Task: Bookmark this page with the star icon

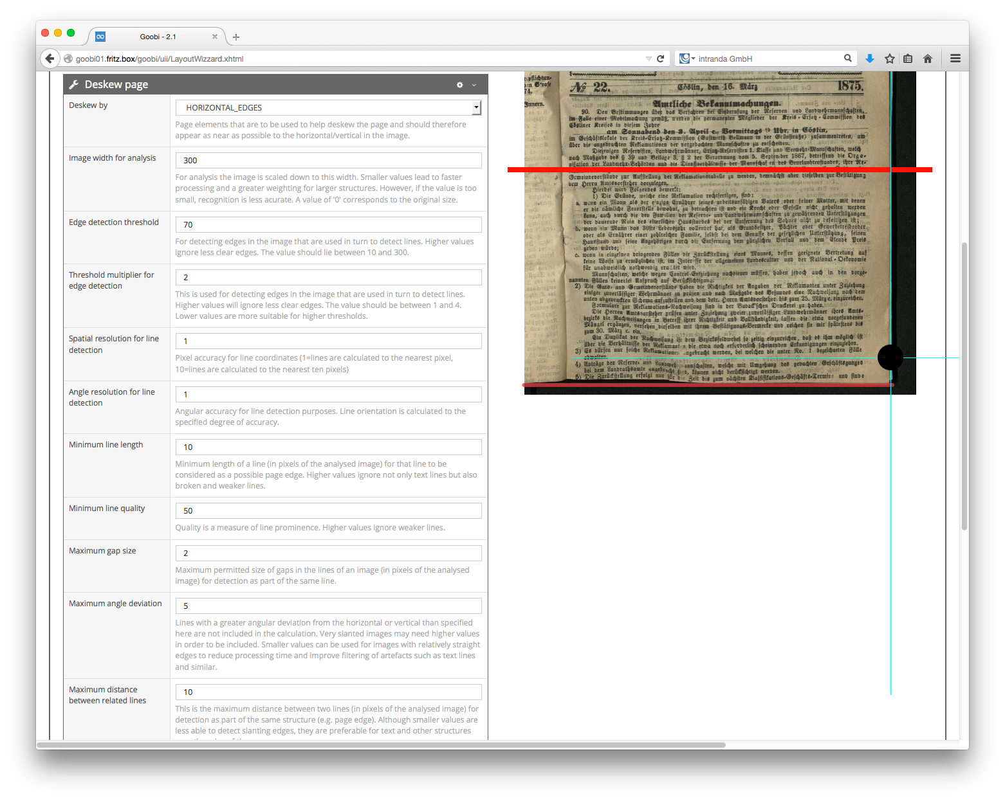Action: click(x=890, y=59)
